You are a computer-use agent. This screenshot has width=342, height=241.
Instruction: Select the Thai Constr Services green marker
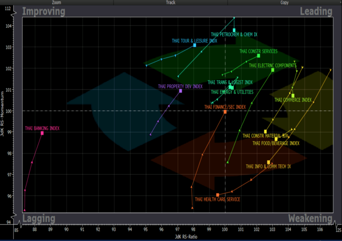(259, 56)
